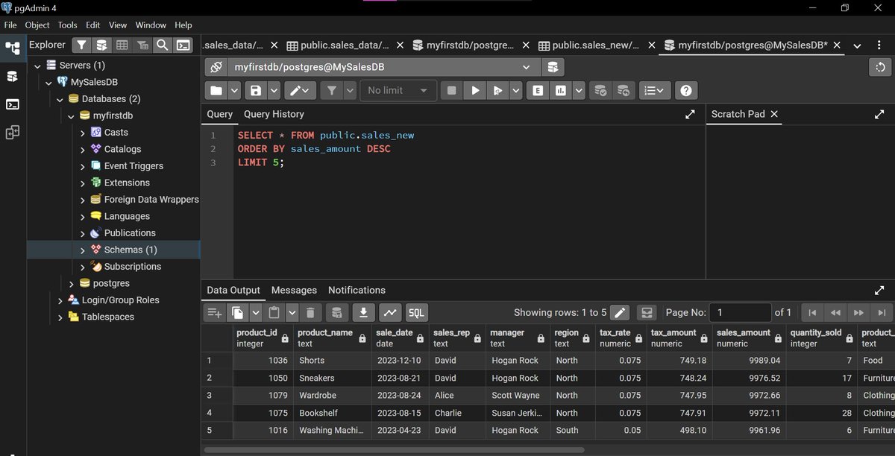
Task: Go to the last results page
Action: pos(882,313)
